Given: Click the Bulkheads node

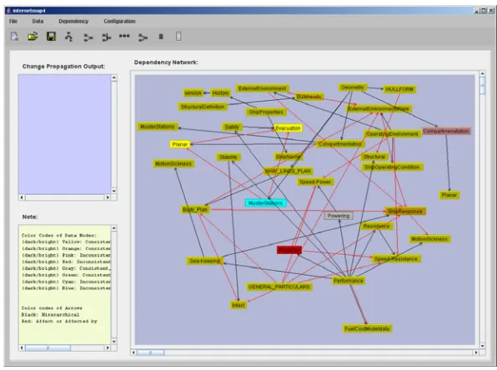Looking at the screenshot, I should pos(309,97).
